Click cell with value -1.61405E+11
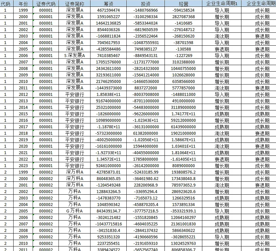Image resolution: width=276 pixels, height=251 pixels. [184, 159]
